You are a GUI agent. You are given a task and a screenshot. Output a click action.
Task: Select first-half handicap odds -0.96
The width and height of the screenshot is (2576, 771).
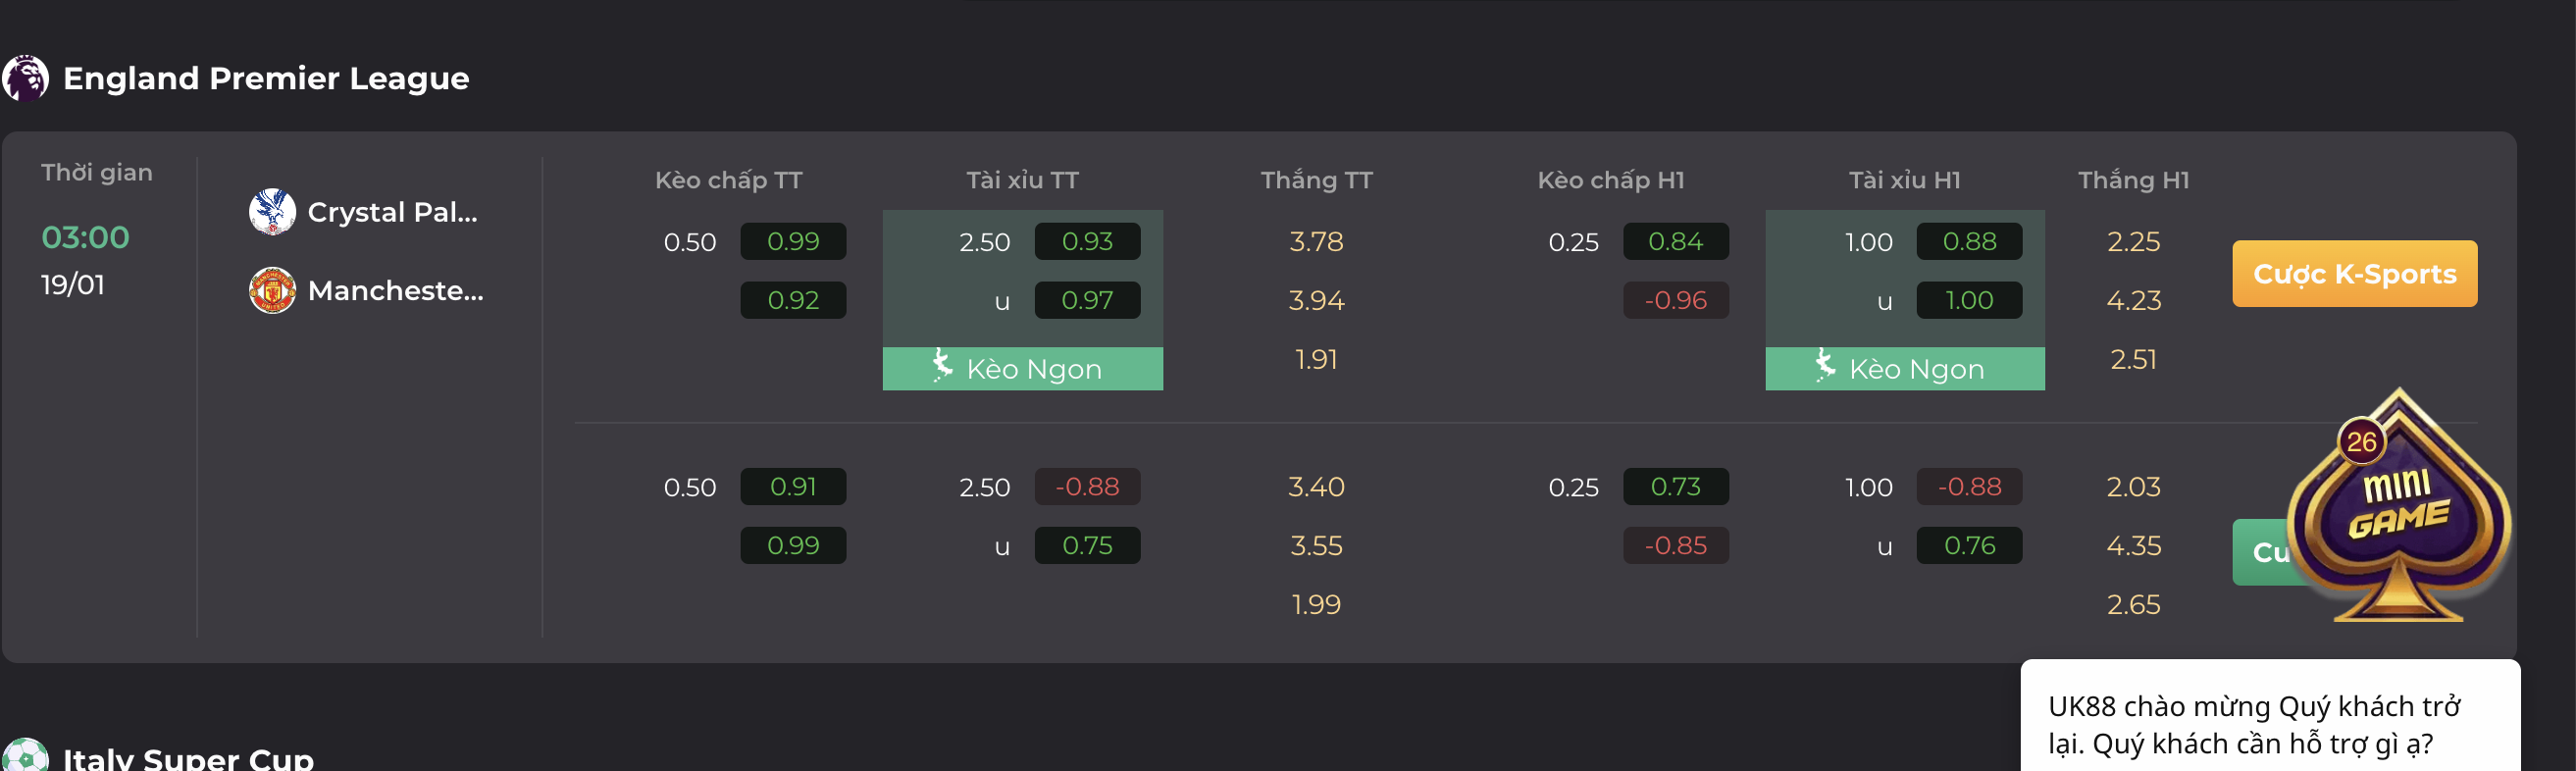[1676, 300]
